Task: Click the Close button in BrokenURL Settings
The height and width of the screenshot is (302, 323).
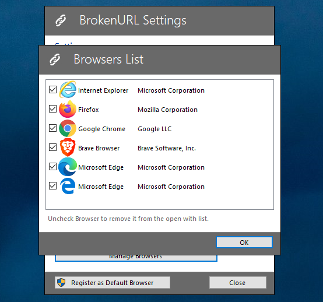Action: coord(238,283)
